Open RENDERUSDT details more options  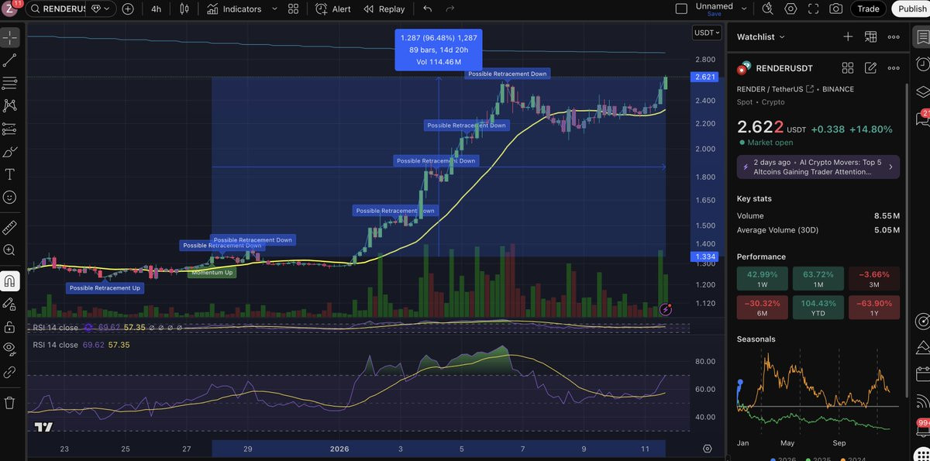point(894,68)
